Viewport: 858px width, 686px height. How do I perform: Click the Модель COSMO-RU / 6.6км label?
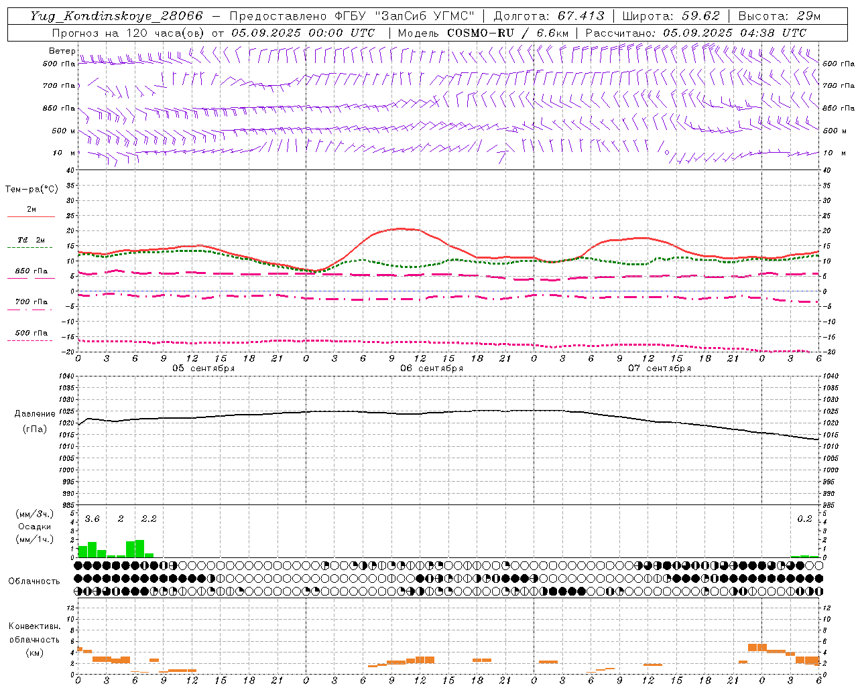pyautogui.click(x=483, y=33)
